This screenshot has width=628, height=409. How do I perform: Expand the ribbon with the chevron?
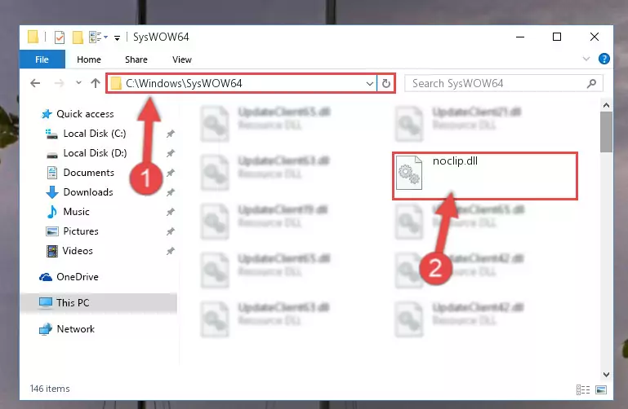[586, 59]
